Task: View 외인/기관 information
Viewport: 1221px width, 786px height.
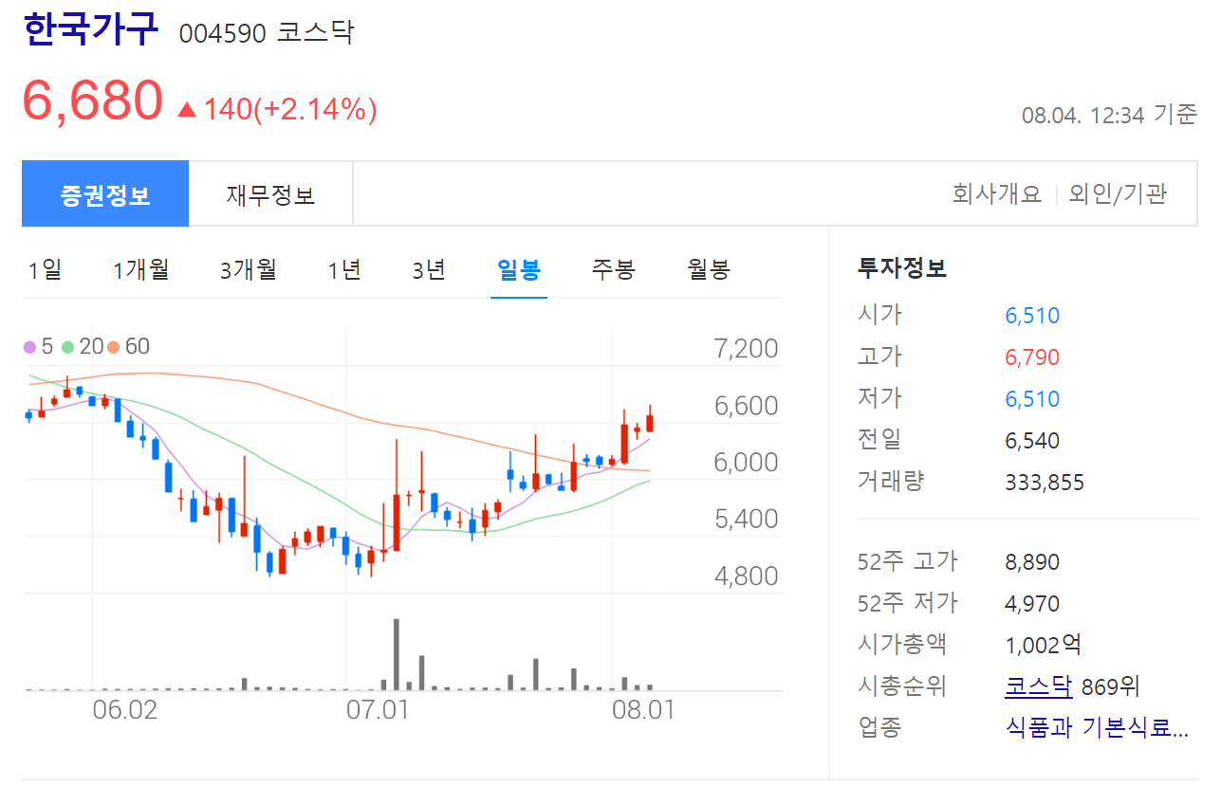Action: pos(1119,192)
